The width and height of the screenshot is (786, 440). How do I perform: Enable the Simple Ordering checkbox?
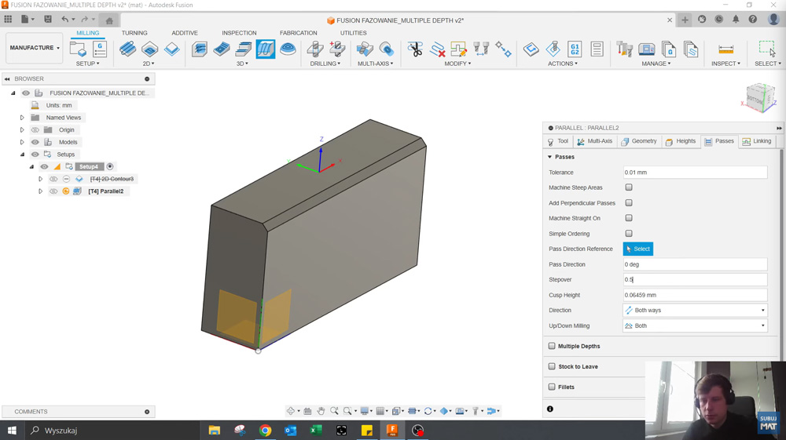click(629, 234)
